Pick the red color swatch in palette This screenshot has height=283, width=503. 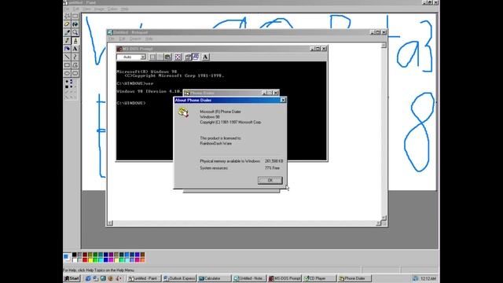tap(85, 259)
